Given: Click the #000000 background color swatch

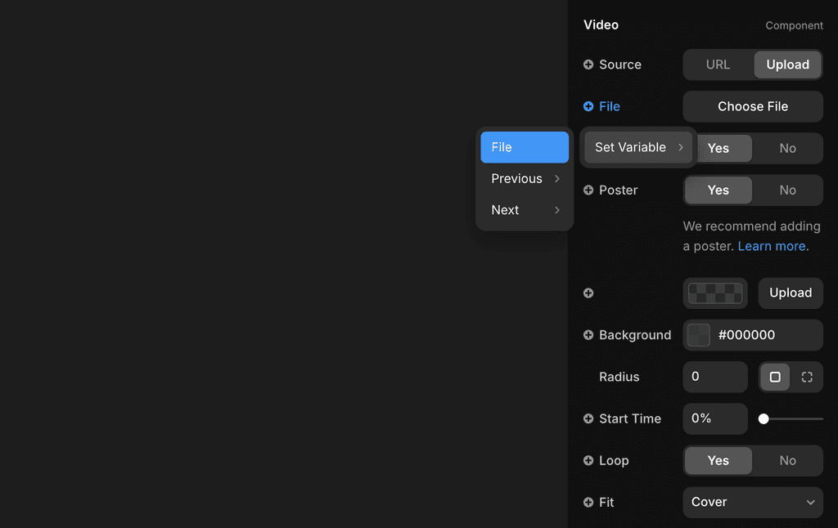Looking at the screenshot, I should pos(699,335).
